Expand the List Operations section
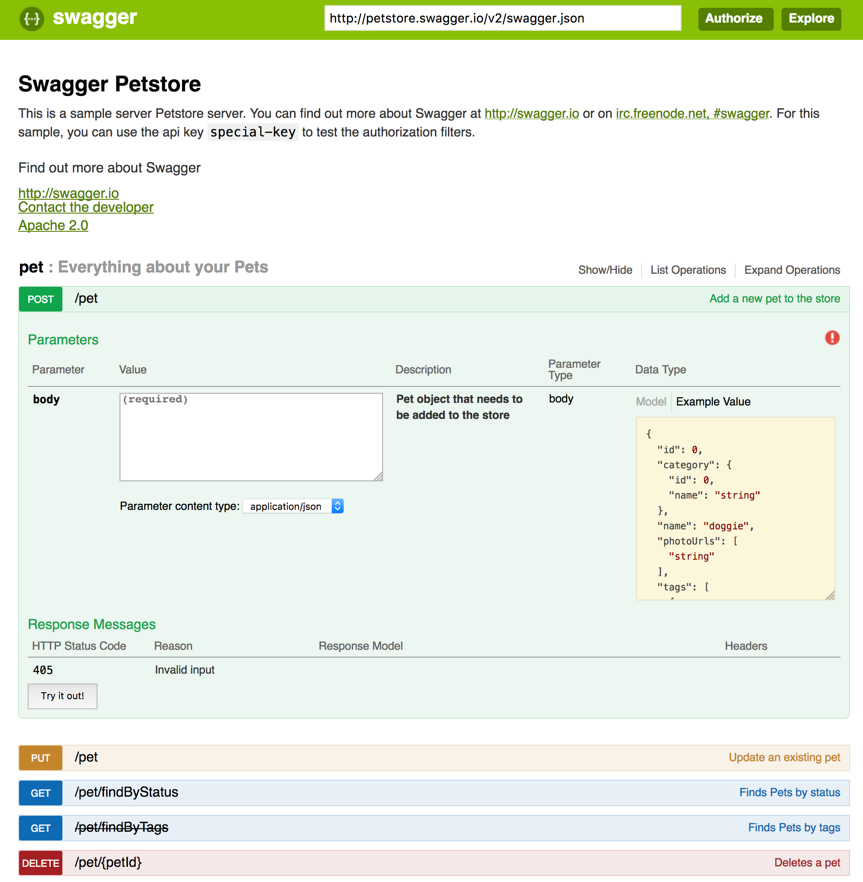The height and width of the screenshot is (882, 863). coord(688,270)
